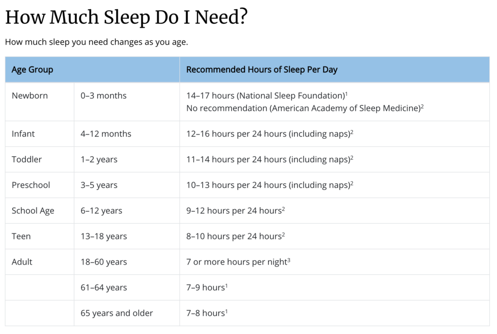Click the "8–10 hours per 24 hours" recommendation
This screenshot has width=497, height=334.
click(x=233, y=236)
